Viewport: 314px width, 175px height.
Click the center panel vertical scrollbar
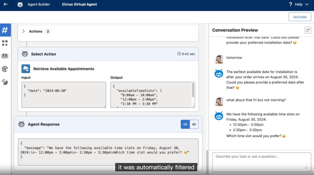[x=207, y=162]
